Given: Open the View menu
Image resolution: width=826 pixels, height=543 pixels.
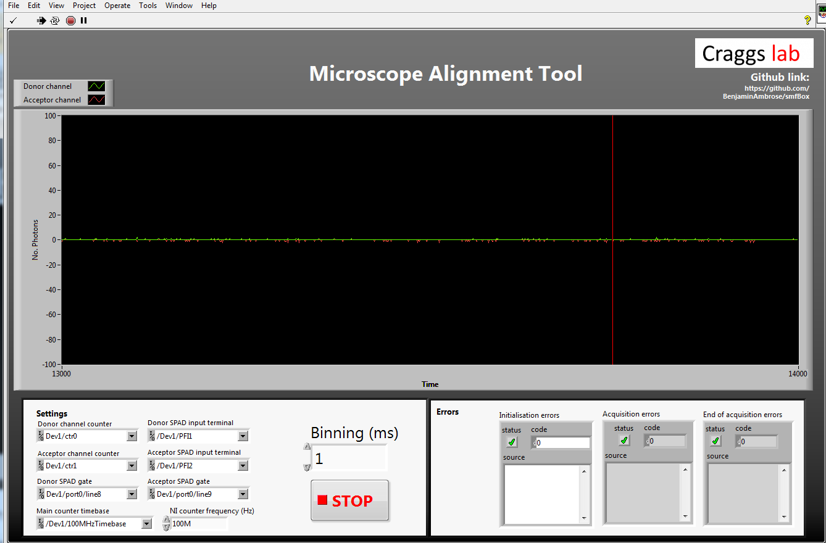Looking at the screenshot, I should [56, 6].
